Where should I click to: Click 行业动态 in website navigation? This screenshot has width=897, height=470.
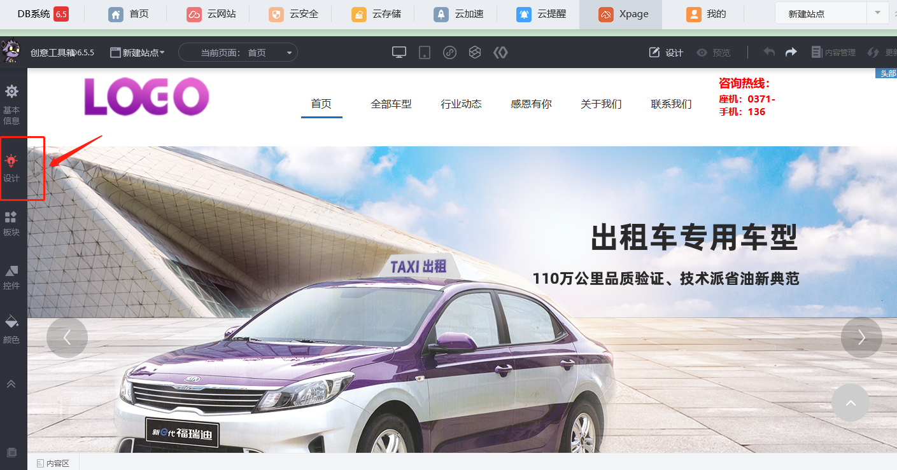(462, 104)
